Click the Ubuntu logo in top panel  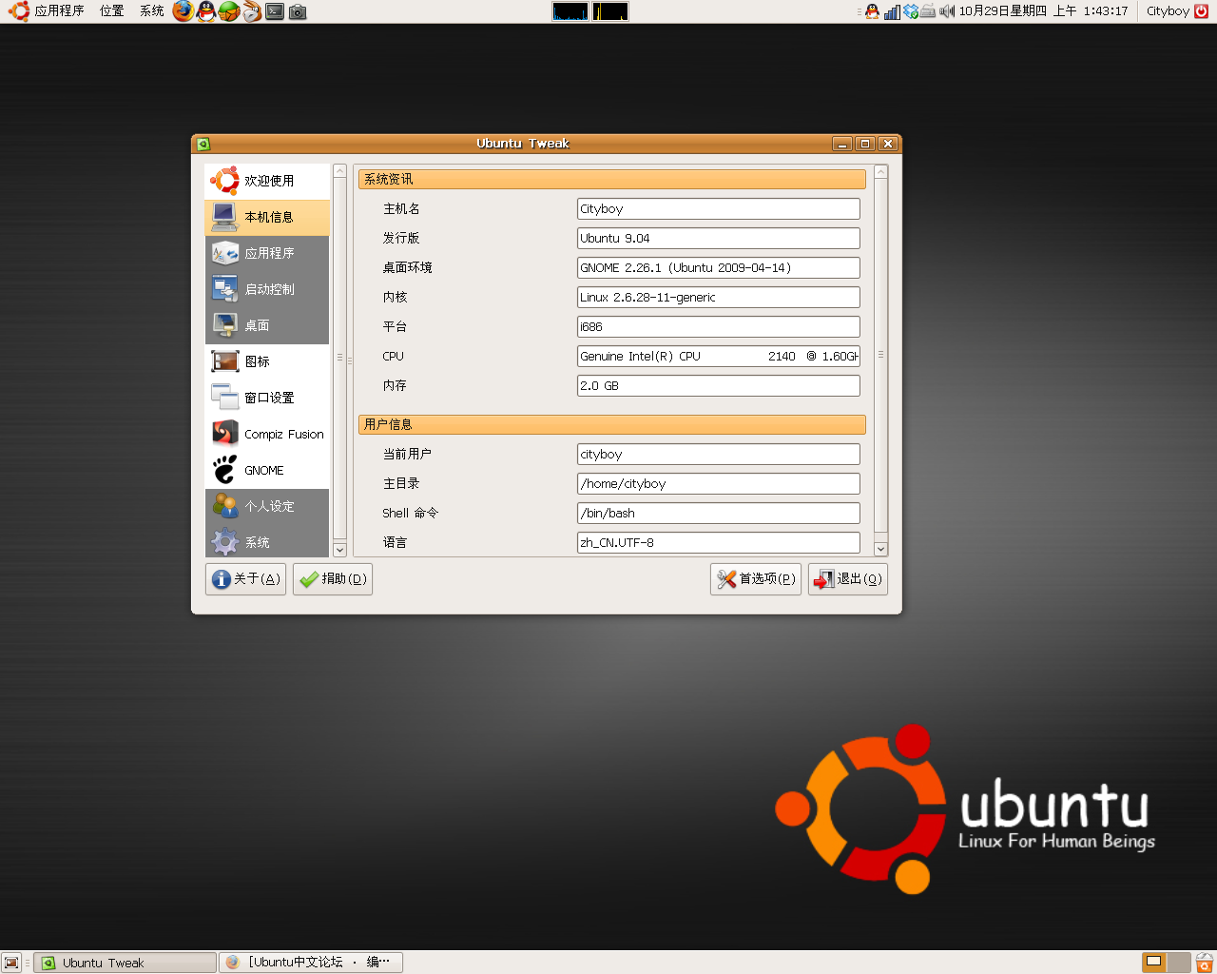(x=19, y=11)
